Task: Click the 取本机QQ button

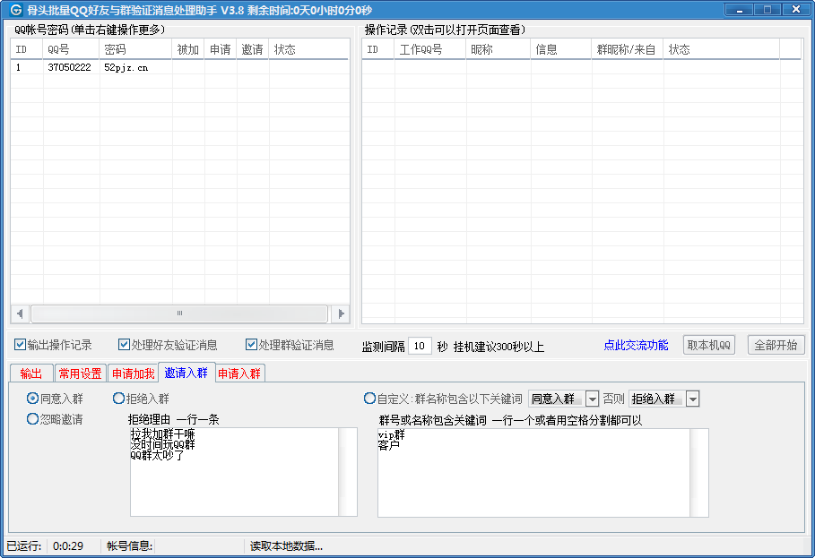Action: 709,345
